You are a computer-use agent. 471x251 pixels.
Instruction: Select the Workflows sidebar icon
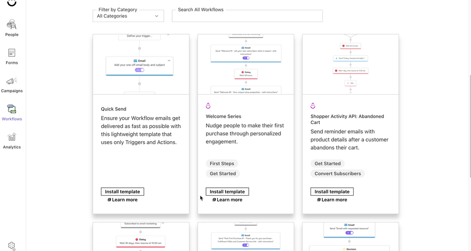[12, 109]
